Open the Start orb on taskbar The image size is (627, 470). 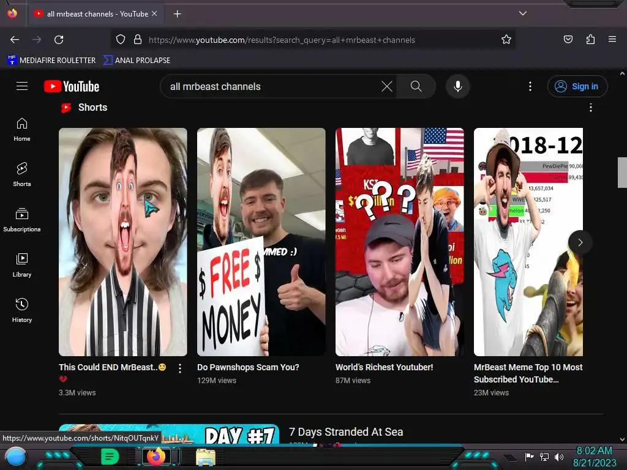coord(16,457)
